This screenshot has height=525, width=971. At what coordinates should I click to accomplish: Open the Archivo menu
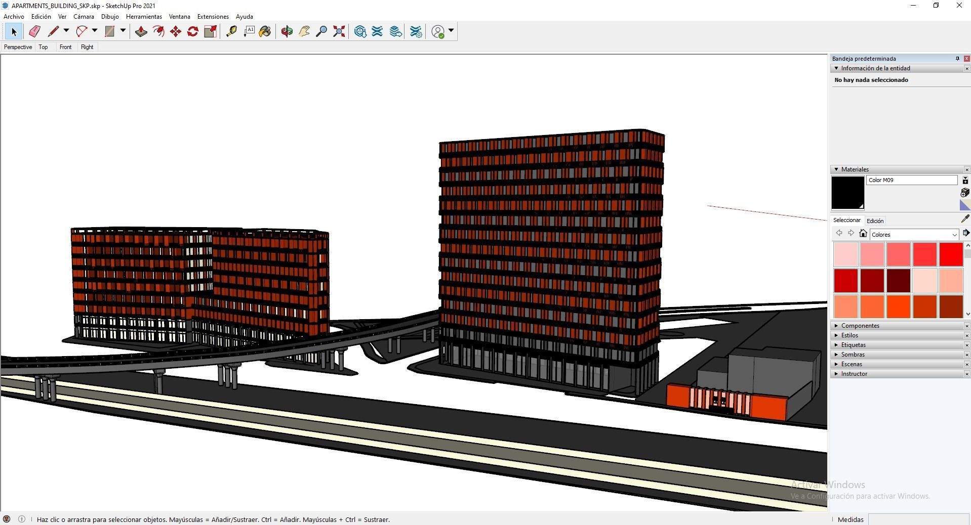tap(14, 17)
